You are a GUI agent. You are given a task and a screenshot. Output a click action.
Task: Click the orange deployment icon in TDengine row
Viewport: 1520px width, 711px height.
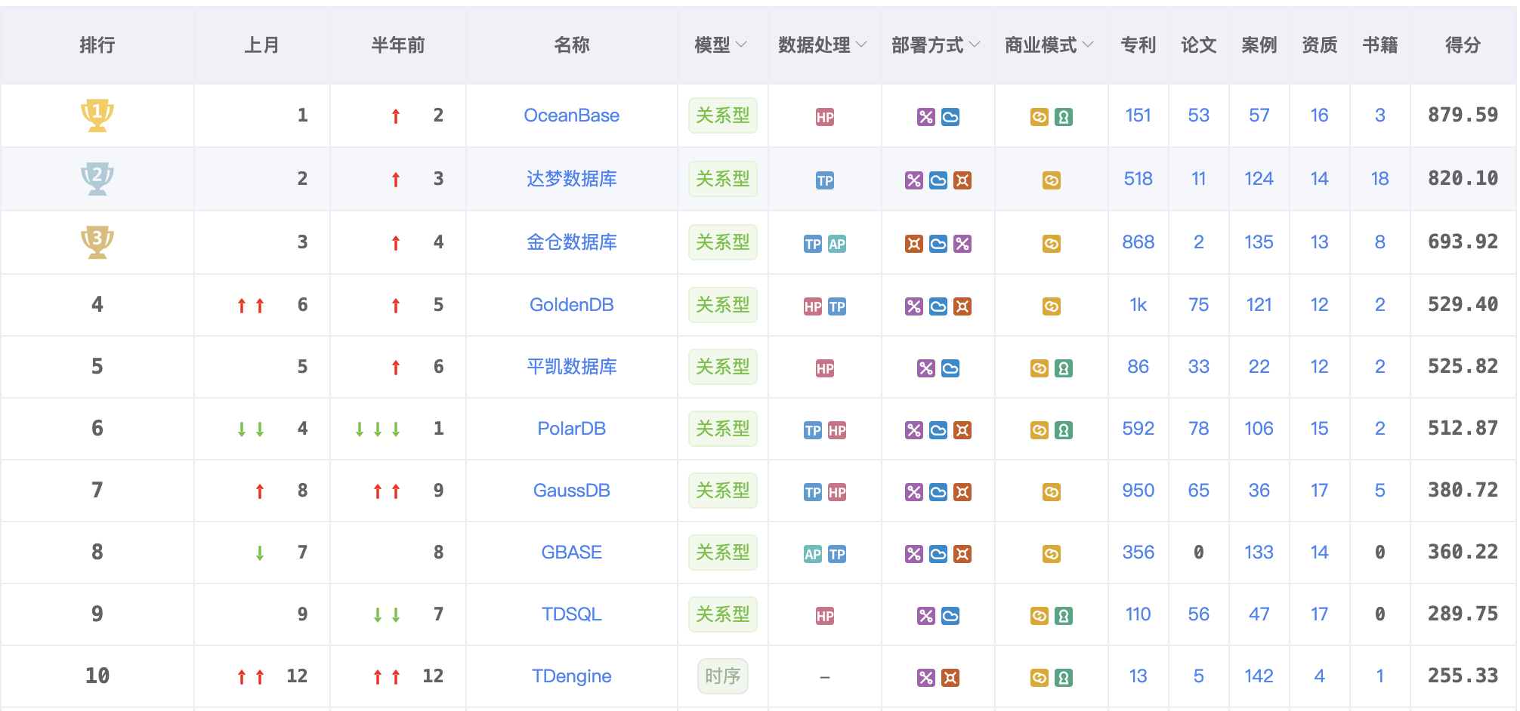coord(950,678)
